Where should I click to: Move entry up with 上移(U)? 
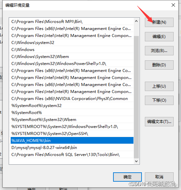(159, 86)
